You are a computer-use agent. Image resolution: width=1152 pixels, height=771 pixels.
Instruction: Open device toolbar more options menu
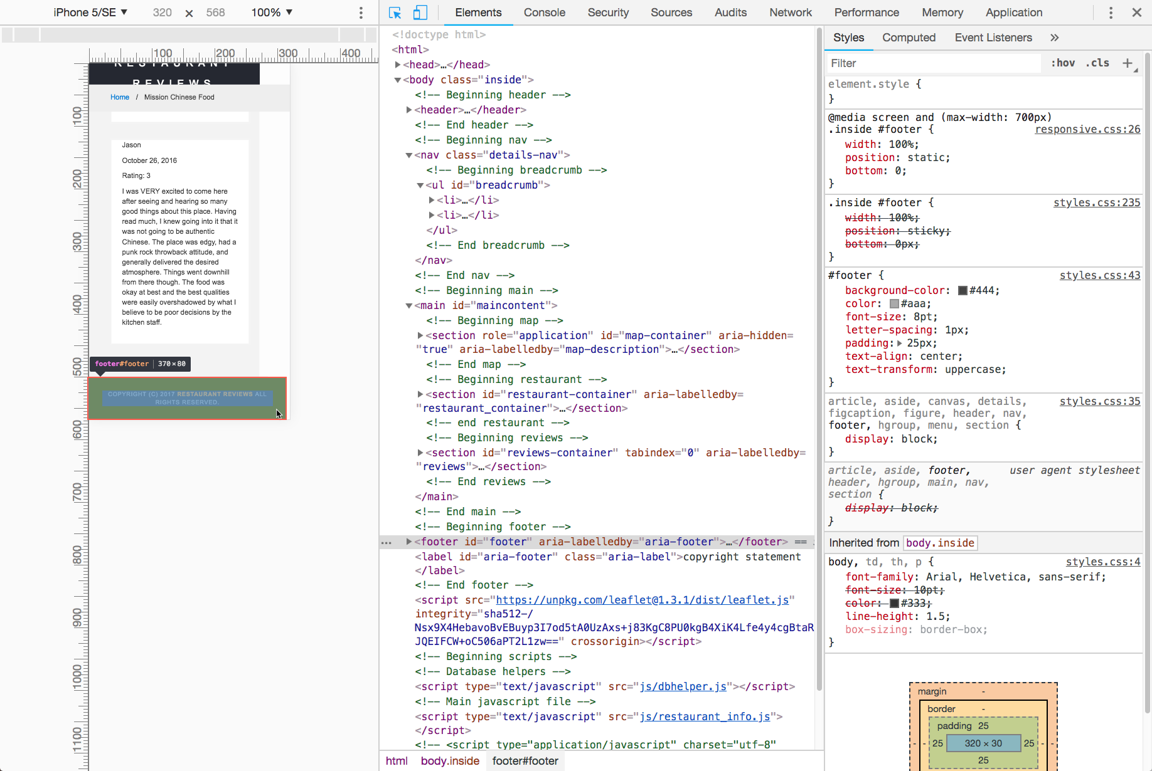tap(361, 13)
